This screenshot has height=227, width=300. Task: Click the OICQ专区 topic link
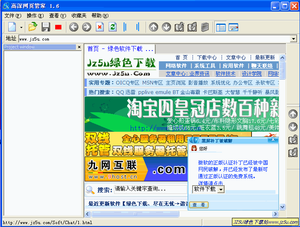(128, 83)
